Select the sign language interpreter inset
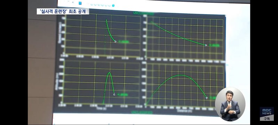 point(230,104)
